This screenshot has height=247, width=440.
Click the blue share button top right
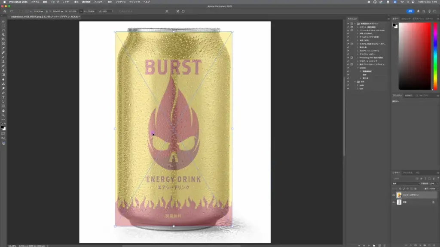(x=410, y=11)
